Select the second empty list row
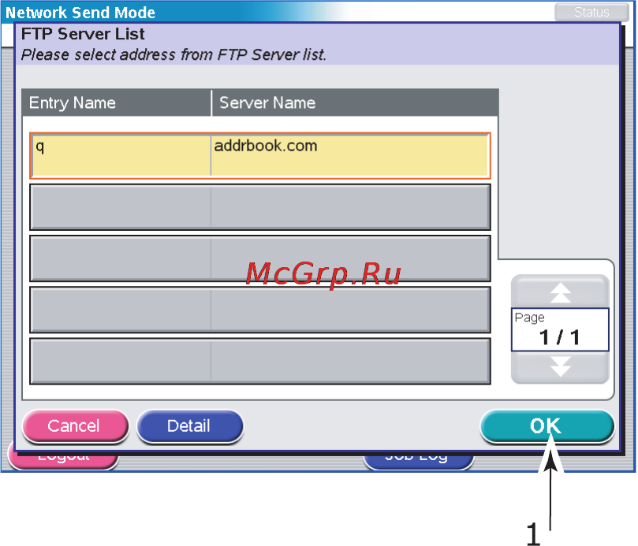 [x=260, y=207]
